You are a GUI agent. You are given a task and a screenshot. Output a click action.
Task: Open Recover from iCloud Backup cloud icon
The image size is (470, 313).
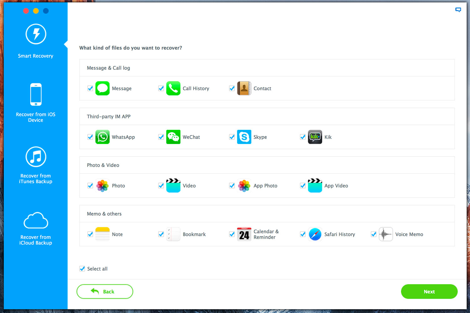tap(36, 220)
